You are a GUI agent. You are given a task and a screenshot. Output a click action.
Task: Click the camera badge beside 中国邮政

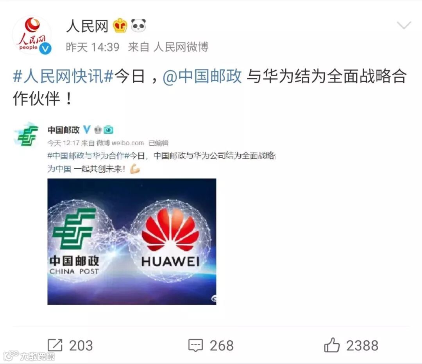point(108,130)
